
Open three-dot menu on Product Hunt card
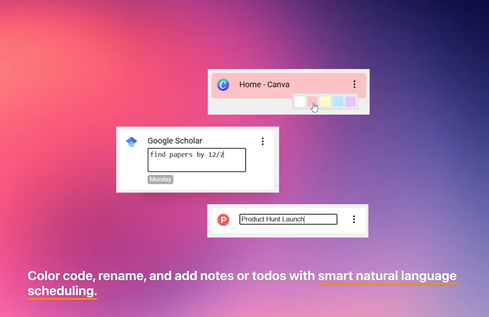point(354,219)
